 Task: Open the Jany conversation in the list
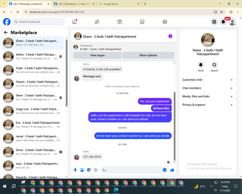(32, 165)
